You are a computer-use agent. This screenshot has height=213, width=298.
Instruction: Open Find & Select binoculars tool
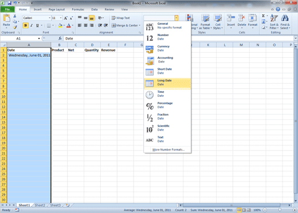click(285, 22)
